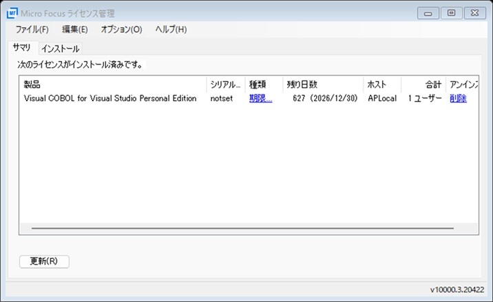Open the 編集(E) menu
The width and height of the screenshot is (493, 302).
point(75,30)
